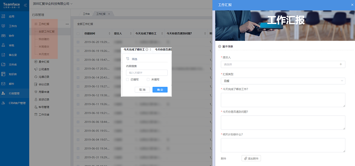The width and height of the screenshot is (355, 166).
Task: Select 全部工作汇报 in tree
Action: [x=47, y=32]
